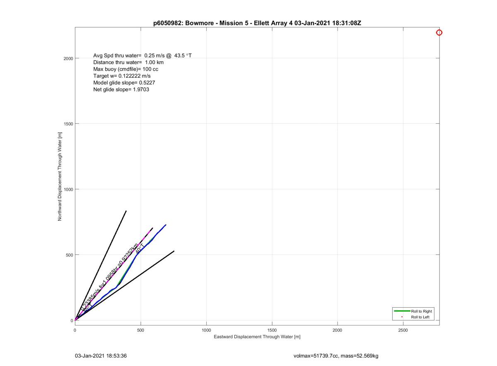
Task: Click the Northward Displacement axis label
Action: point(60,176)
